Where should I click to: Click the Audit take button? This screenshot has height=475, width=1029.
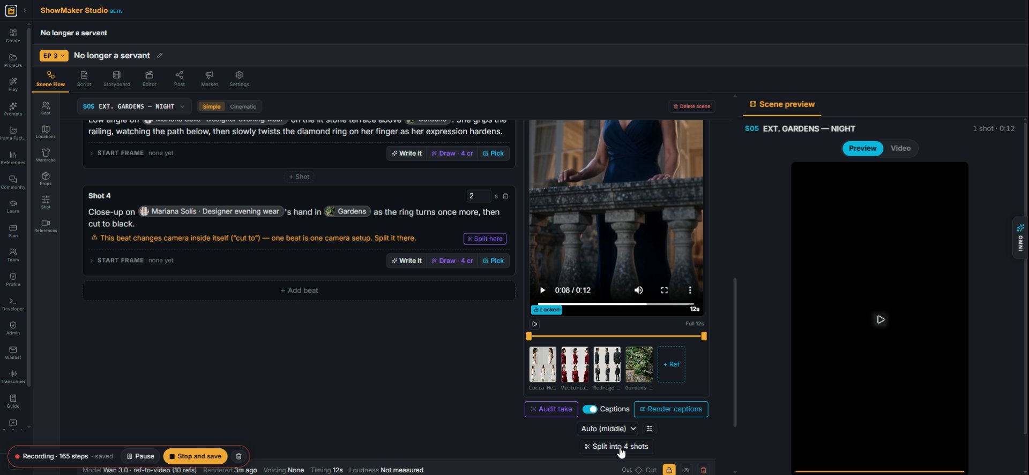(x=551, y=409)
